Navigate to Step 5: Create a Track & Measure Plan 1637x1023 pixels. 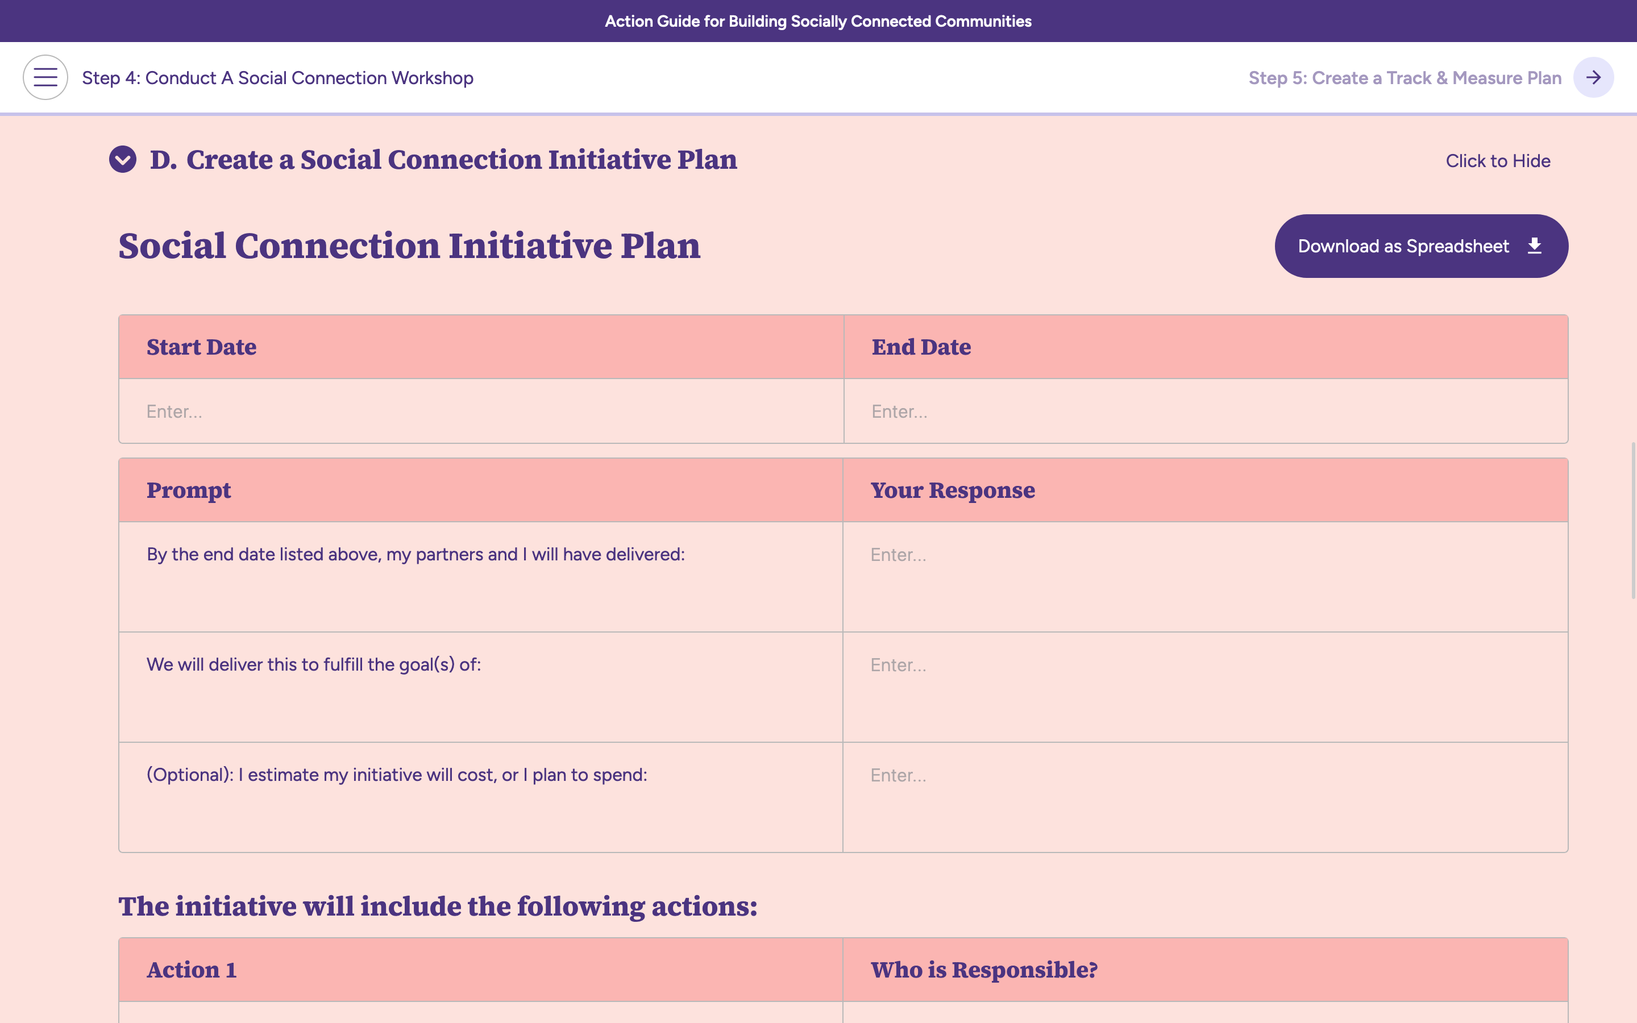coord(1405,77)
